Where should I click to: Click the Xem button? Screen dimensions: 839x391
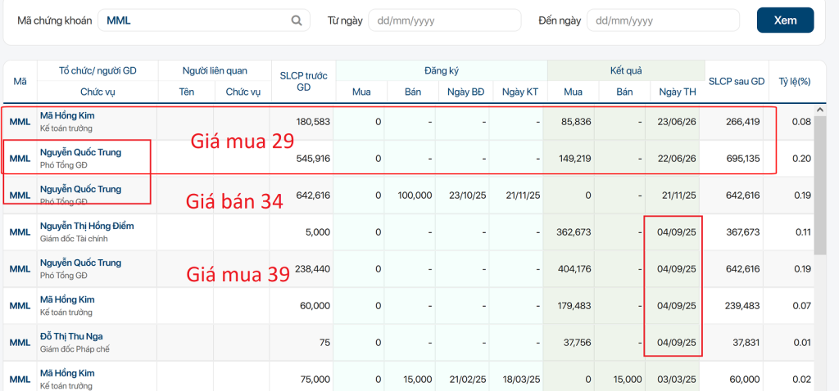coord(785,20)
